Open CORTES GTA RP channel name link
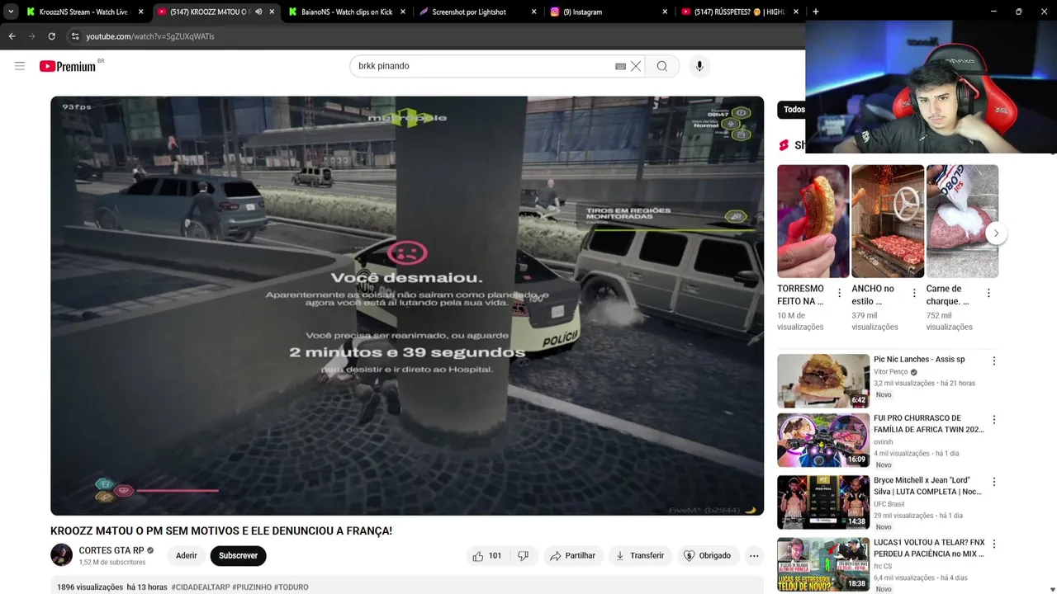Image resolution: width=1057 pixels, height=594 pixels. tap(111, 550)
